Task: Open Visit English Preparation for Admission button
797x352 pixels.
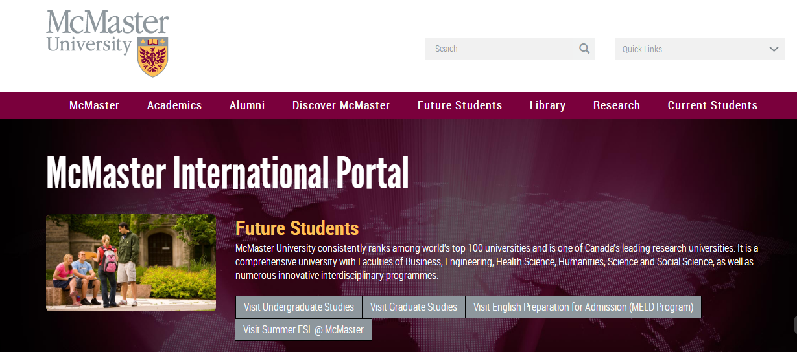Action: (583, 307)
